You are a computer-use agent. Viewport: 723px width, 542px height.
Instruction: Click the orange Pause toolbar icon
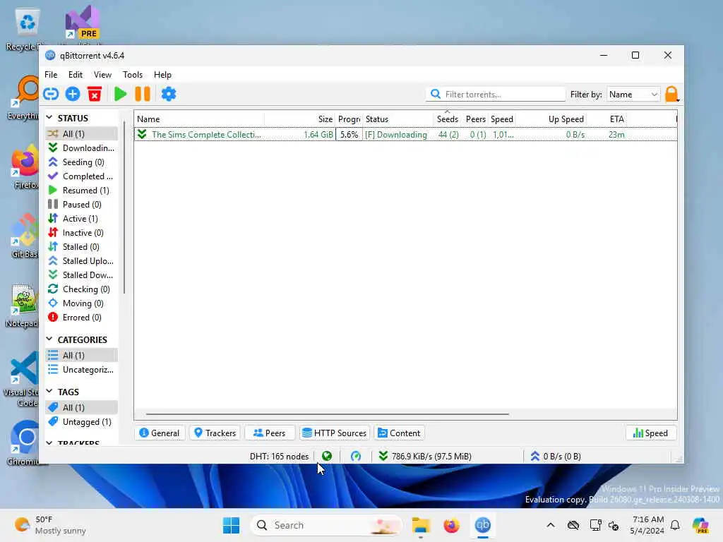[x=143, y=94]
